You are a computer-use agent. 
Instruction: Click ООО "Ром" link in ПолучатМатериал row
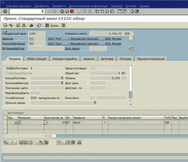pyautogui.click(x=55, y=43)
